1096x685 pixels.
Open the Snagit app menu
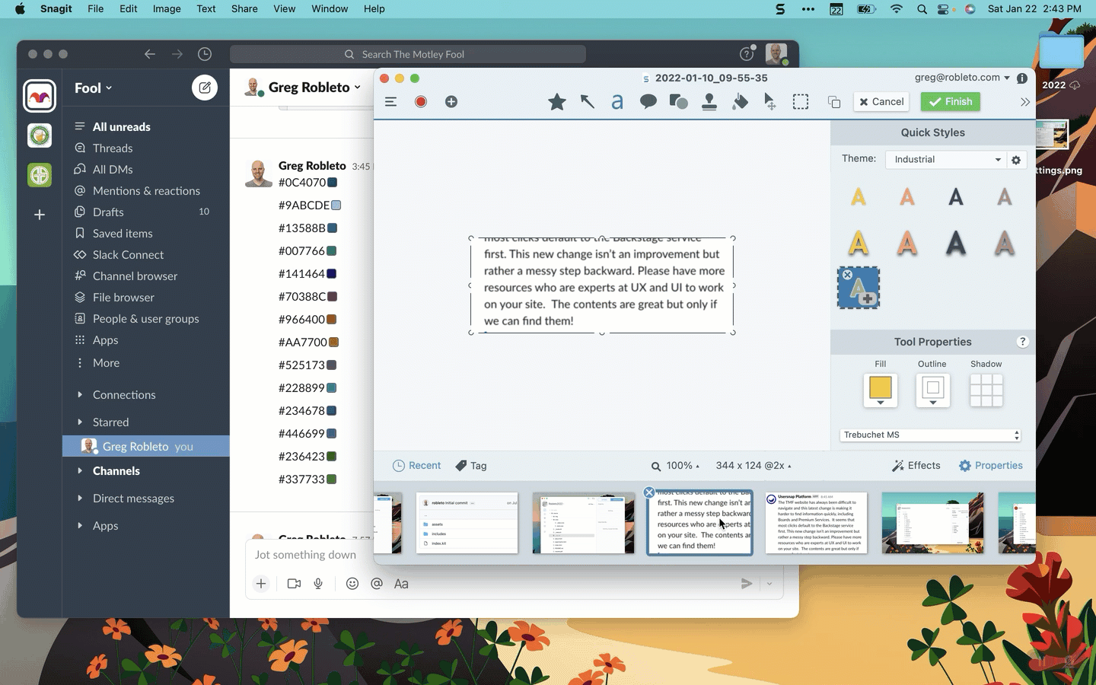point(56,9)
